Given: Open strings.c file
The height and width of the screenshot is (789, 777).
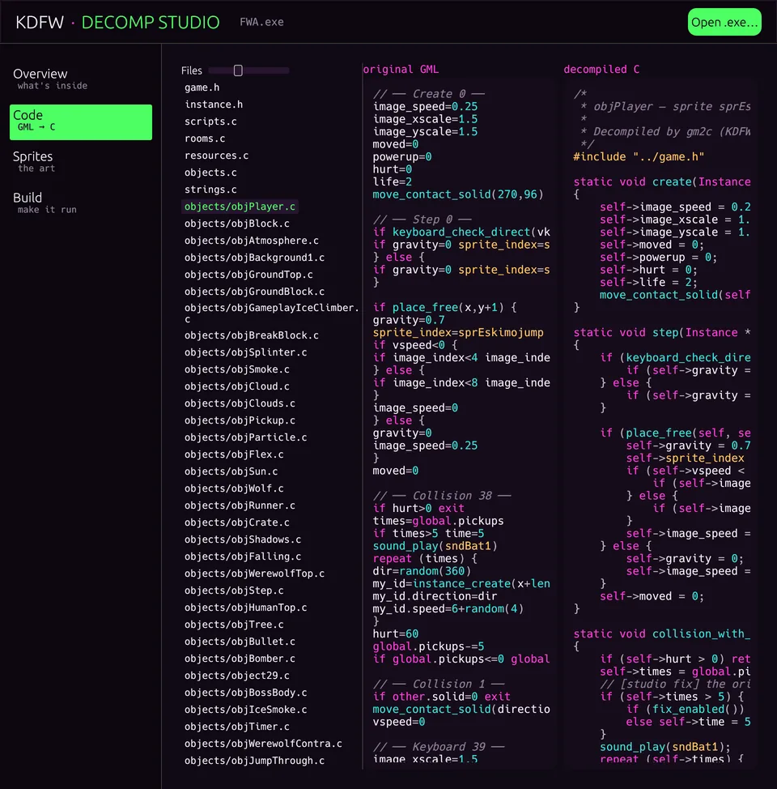Looking at the screenshot, I should coord(210,190).
